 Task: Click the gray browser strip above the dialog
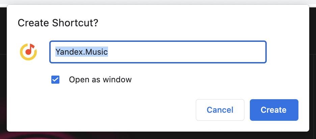tap(158, 2)
